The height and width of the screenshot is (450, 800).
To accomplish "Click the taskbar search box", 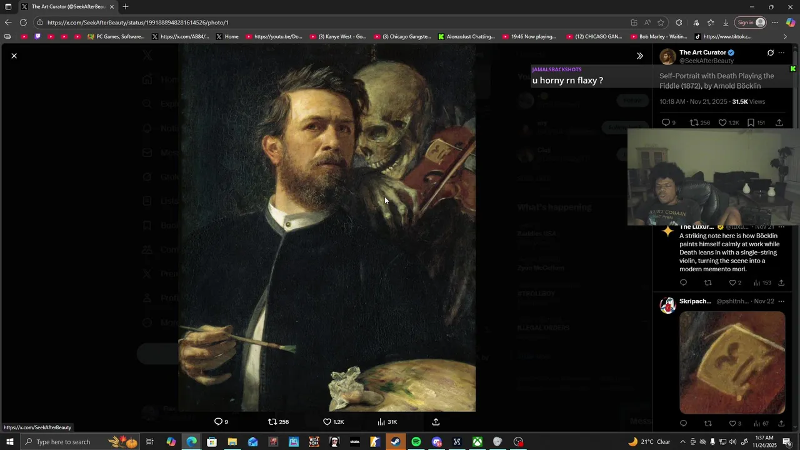I will (x=80, y=442).
